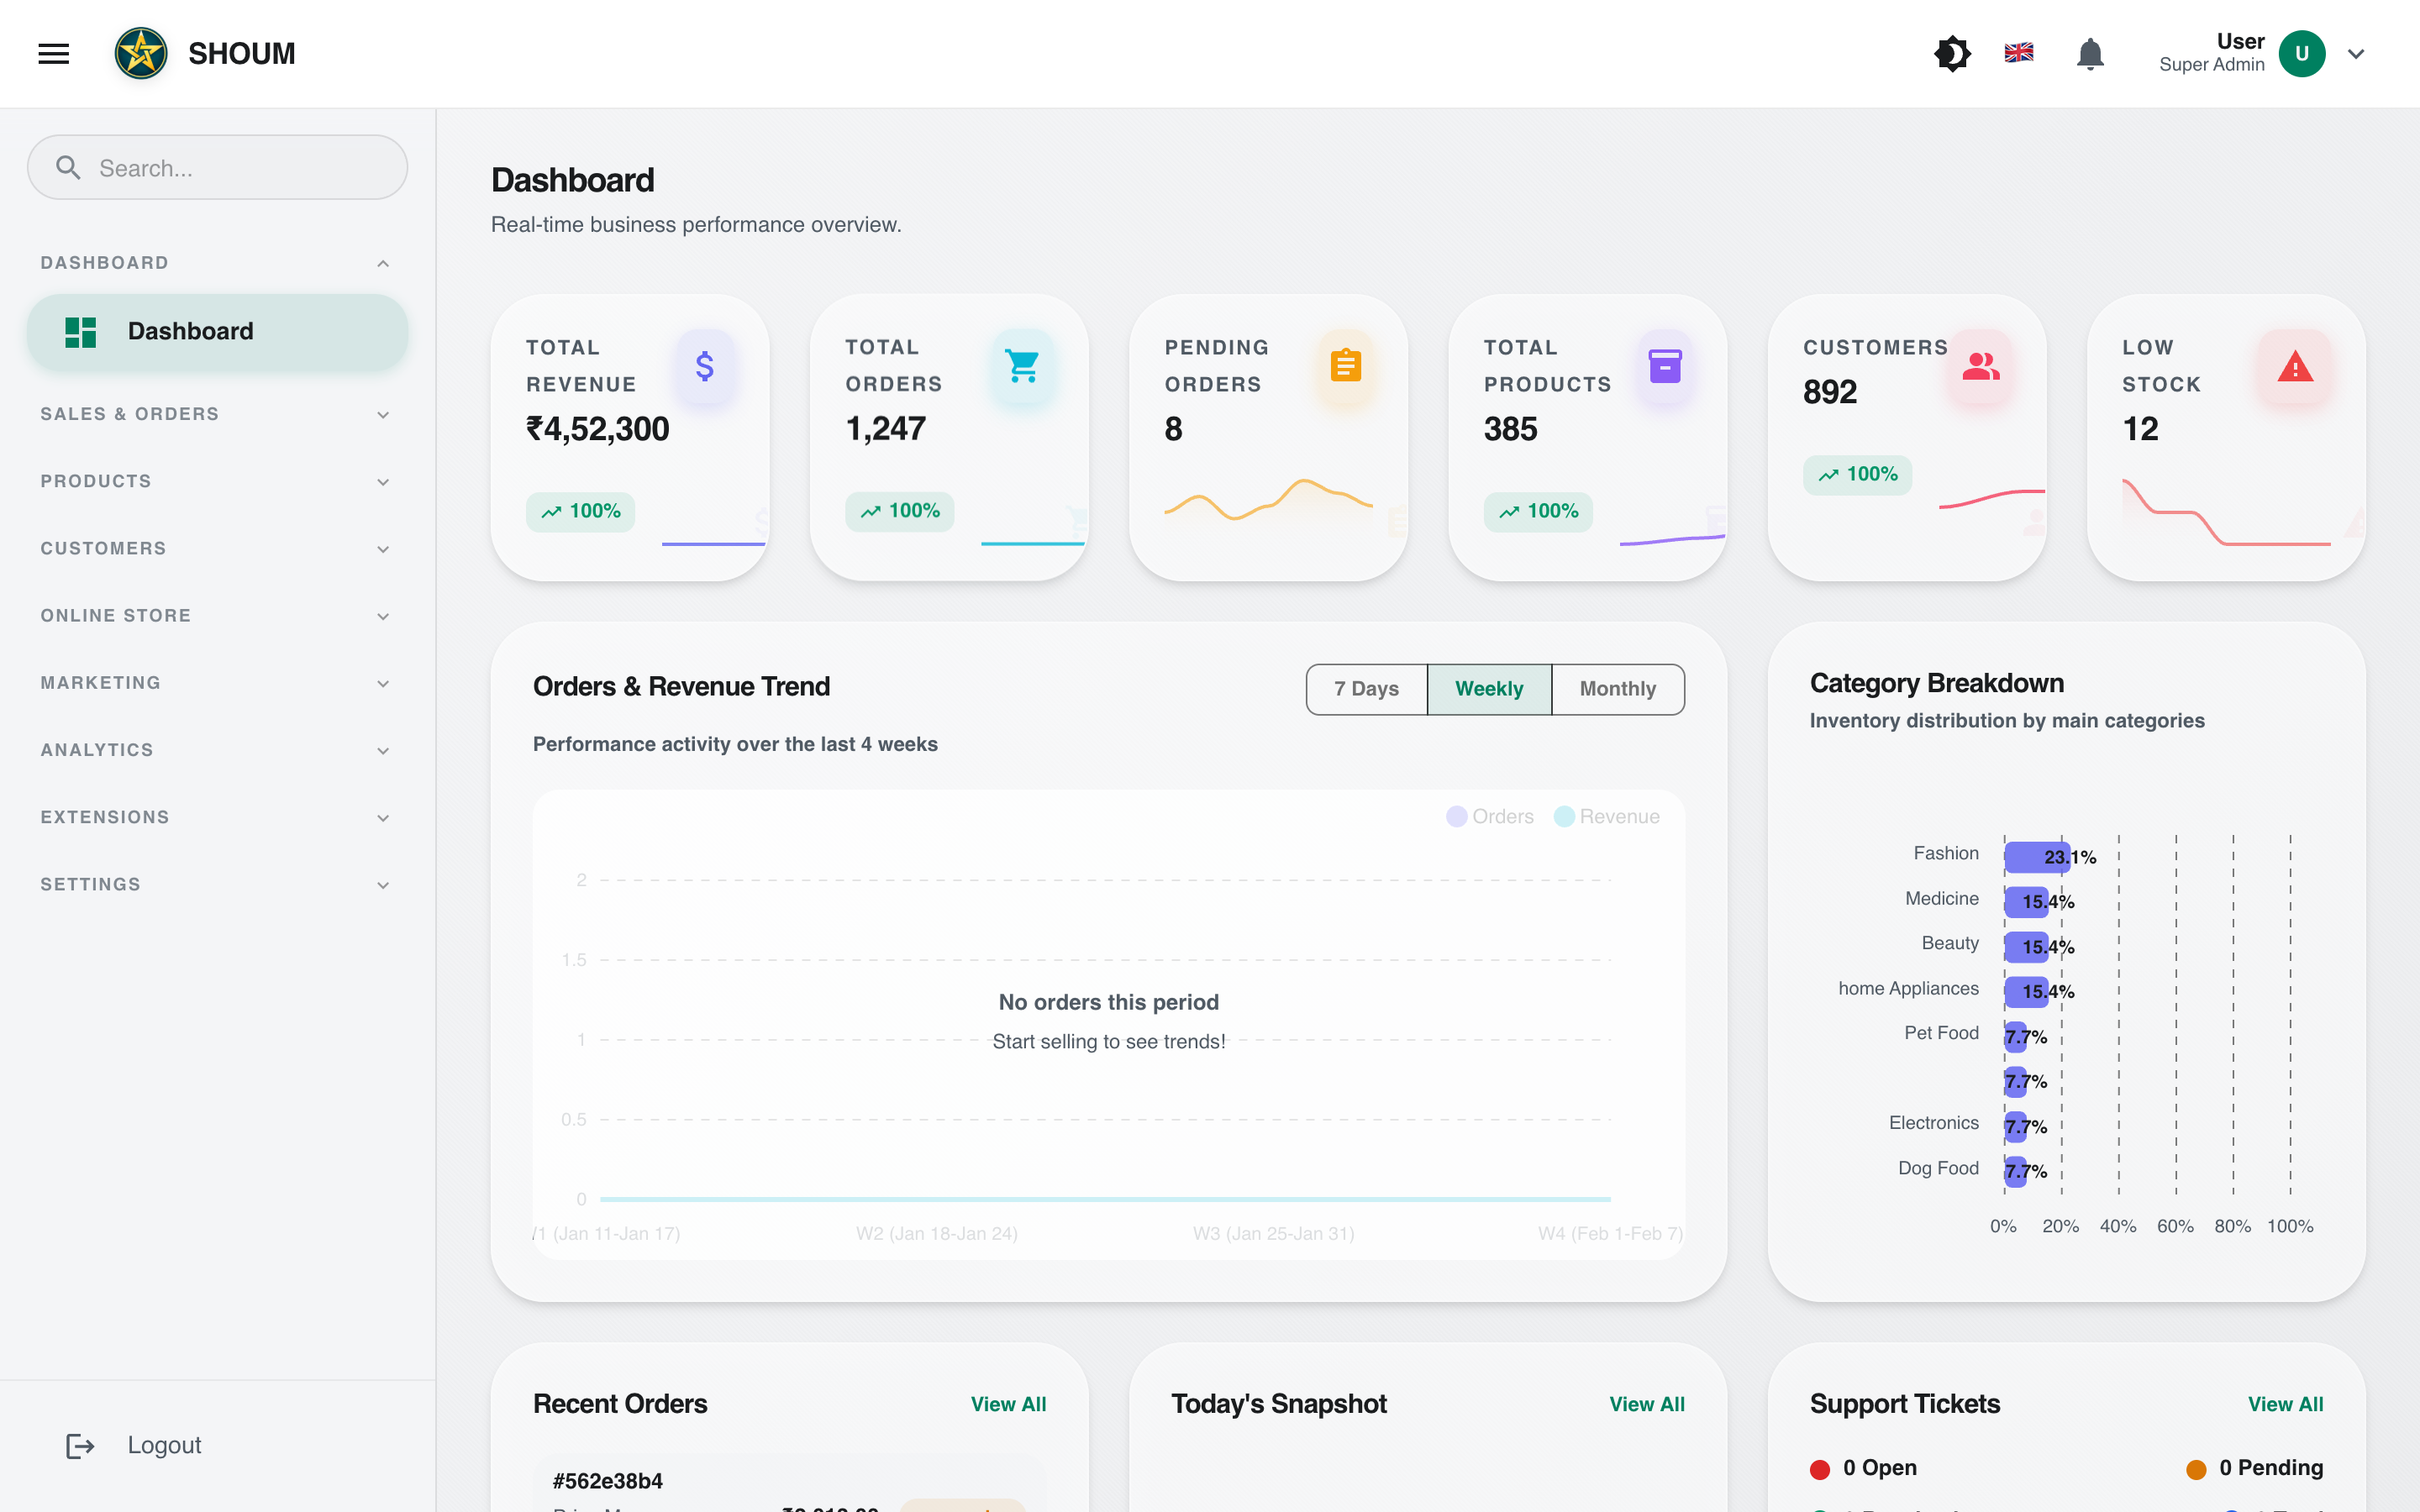This screenshot has height=1512, width=2420.
Task: Click the SHOUM star logo
Action: click(x=141, y=53)
